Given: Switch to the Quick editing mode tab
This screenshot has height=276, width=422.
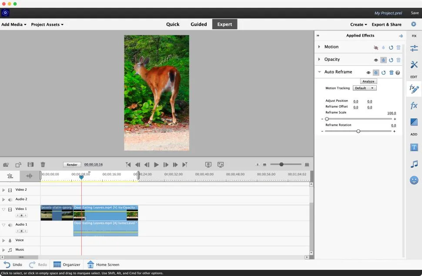Looking at the screenshot, I should coord(173,24).
